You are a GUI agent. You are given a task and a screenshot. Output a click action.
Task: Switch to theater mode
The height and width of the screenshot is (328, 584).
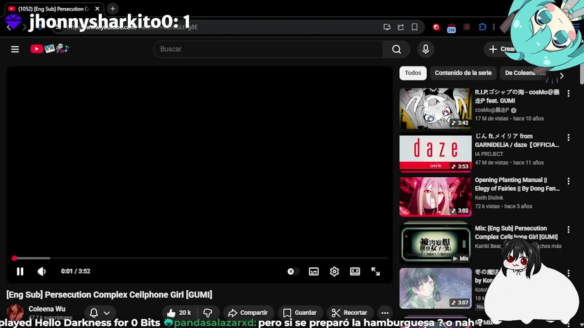click(355, 272)
